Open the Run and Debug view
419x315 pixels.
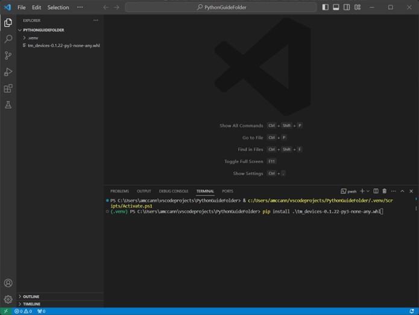pos(8,72)
